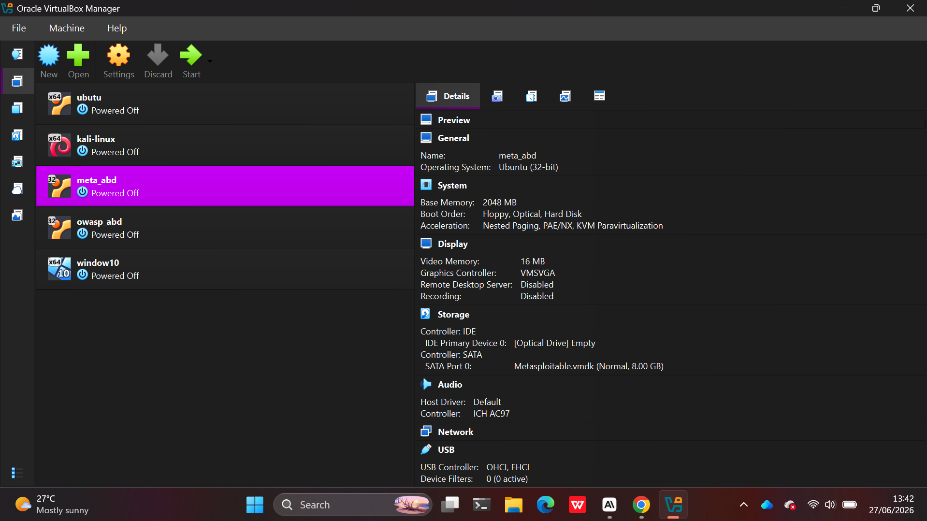Open the Extensions tool in the sidebar
Screen dimensions: 927x521
point(17,108)
